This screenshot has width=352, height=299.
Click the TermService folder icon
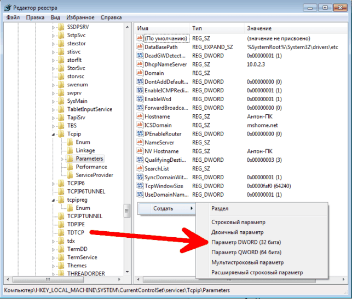pos(61,257)
